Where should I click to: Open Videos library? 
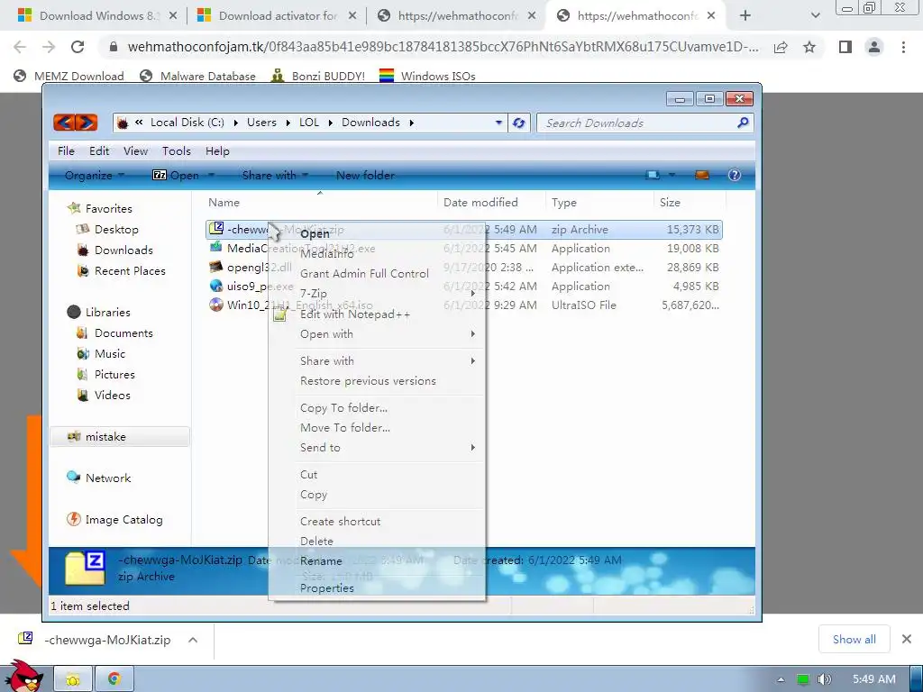(104, 395)
